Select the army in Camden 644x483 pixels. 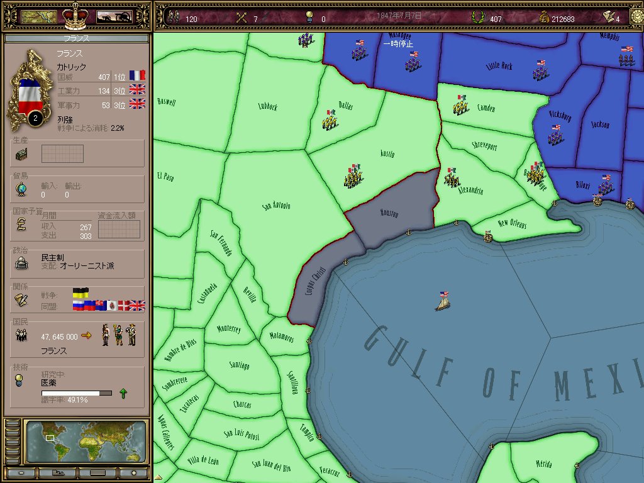[x=460, y=105]
